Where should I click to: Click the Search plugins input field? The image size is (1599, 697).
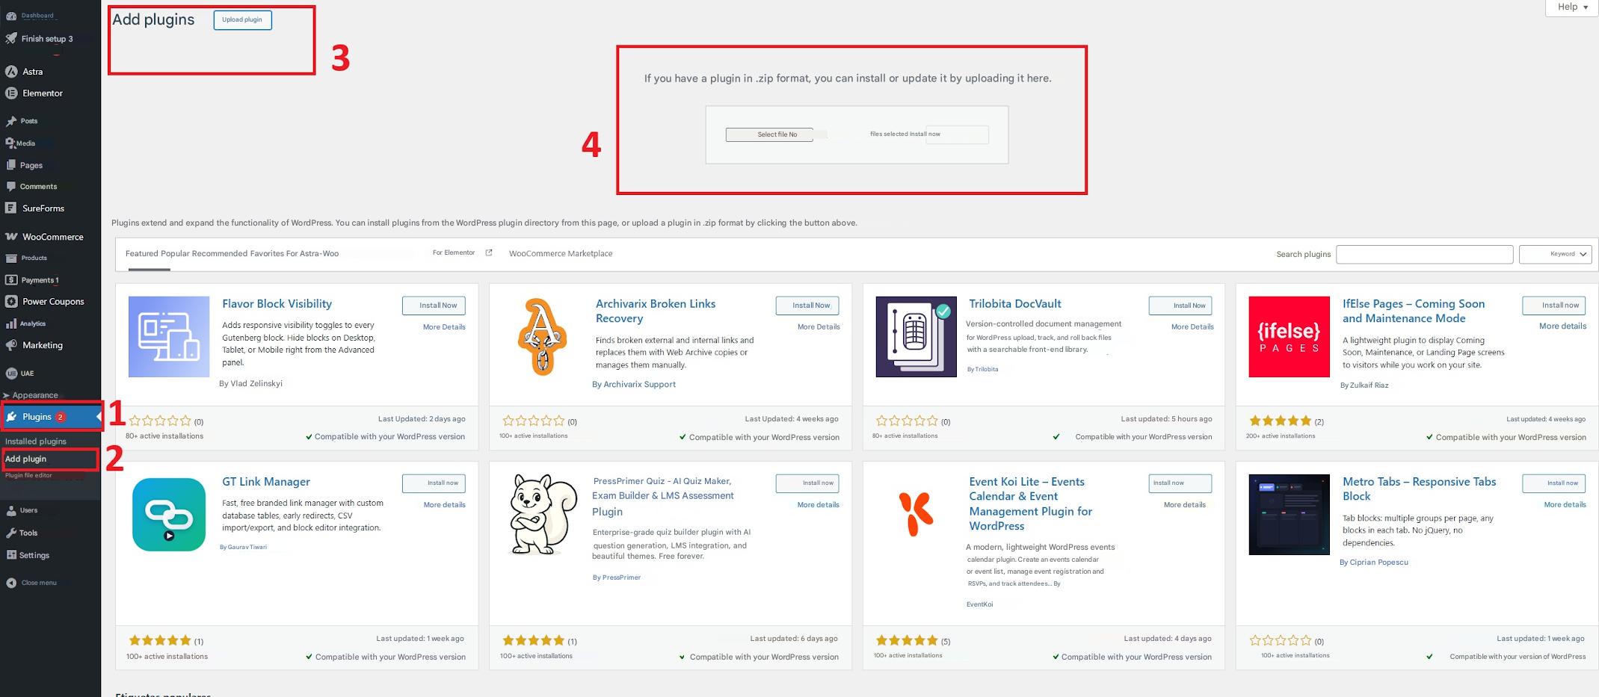1424,255
